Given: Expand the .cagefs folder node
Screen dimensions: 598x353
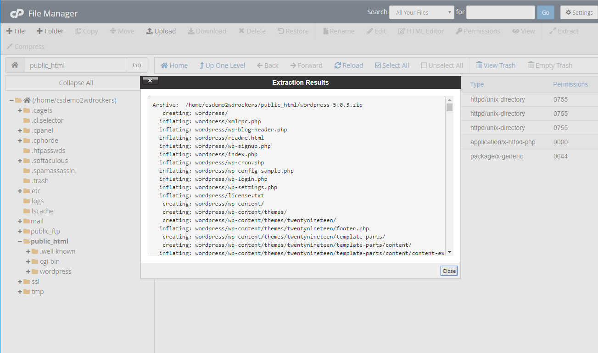Looking at the screenshot, I should click(x=20, y=110).
